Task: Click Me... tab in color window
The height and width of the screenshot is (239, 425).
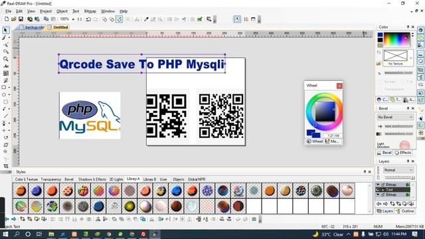Action: [x=332, y=141]
